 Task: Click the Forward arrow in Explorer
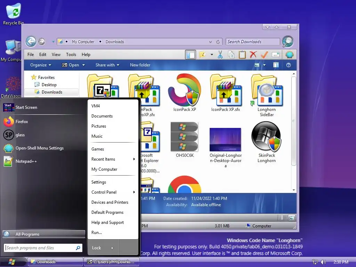(42, 42)
